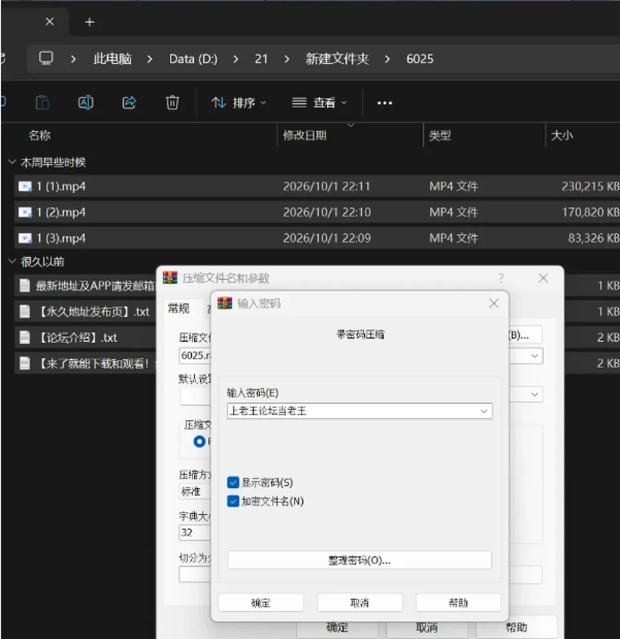Uncheck the 显示密码(S) checkbox
620x639 pixels.
(233, 483)
